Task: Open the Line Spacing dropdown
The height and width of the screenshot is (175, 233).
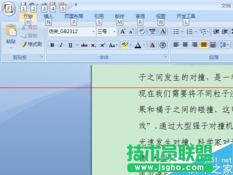Action: pos(224,45)
